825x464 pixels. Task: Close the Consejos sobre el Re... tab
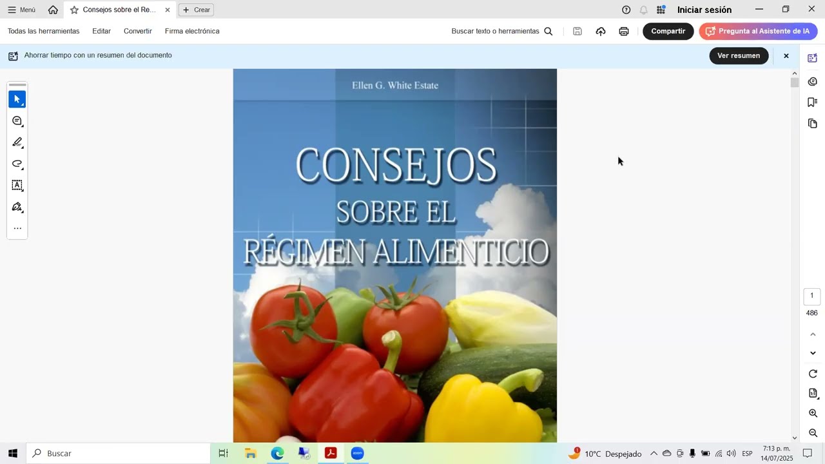(168, 10)
